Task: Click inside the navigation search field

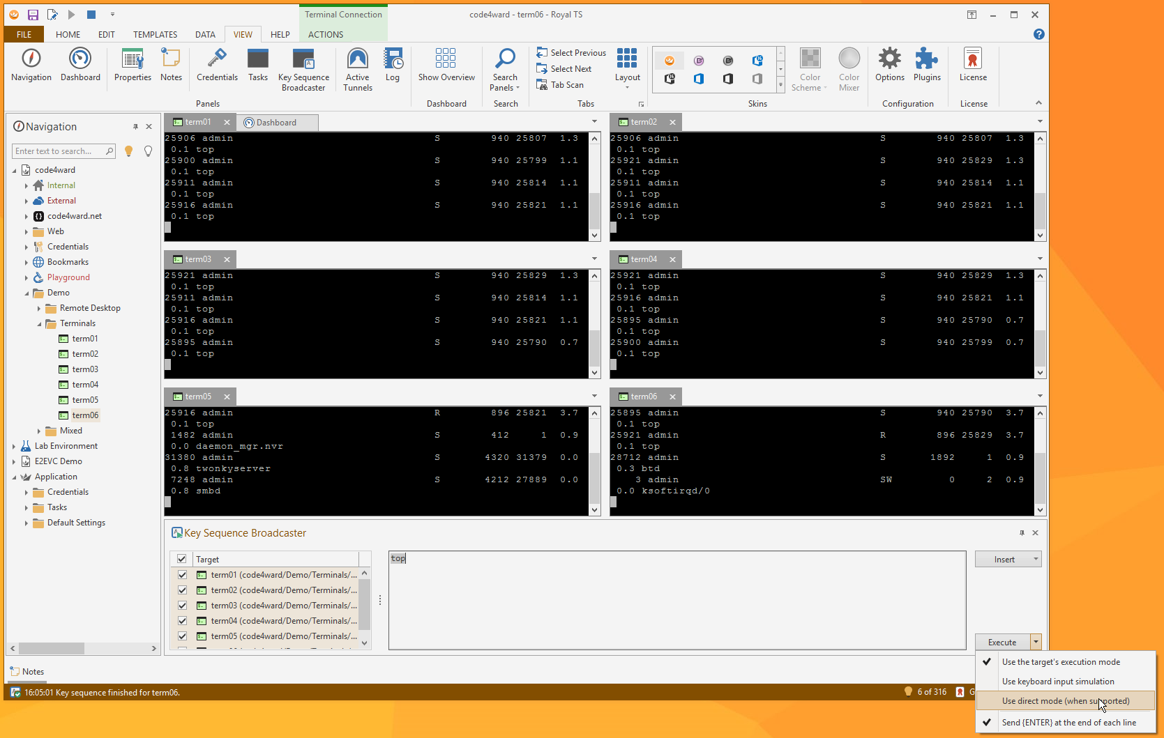Action: 59,151
